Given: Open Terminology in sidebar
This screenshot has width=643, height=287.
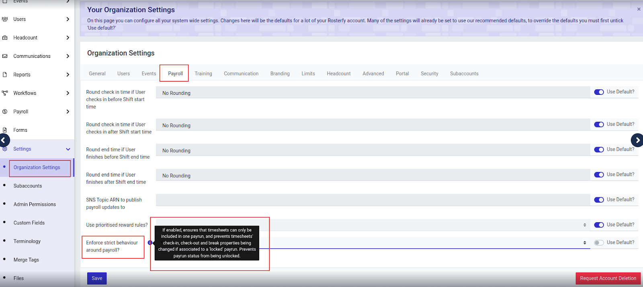Looking at the screenshot, I should [27, 242].
